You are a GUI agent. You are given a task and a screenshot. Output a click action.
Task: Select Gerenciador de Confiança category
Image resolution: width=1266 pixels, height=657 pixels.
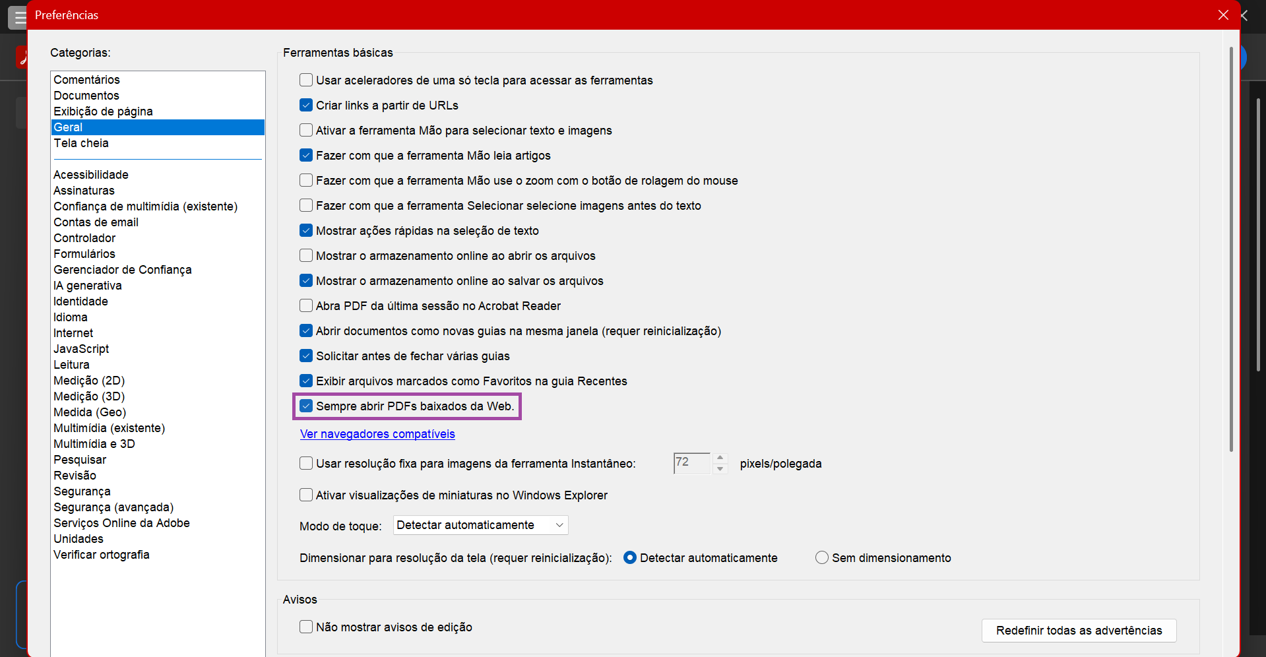tap(158, 270)
